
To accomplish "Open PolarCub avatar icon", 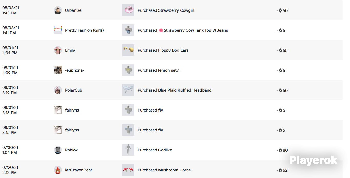I will tap(58, 90).
